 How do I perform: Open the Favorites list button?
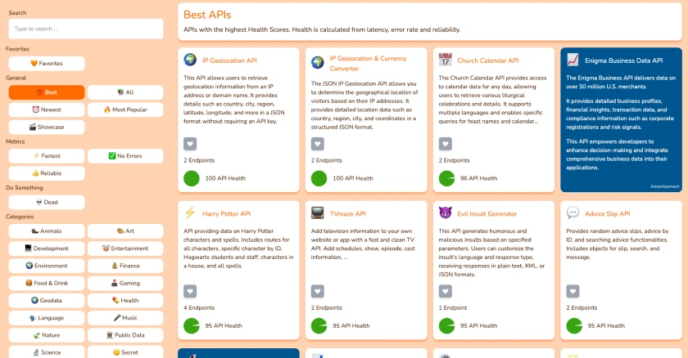[x=47, y=64]
